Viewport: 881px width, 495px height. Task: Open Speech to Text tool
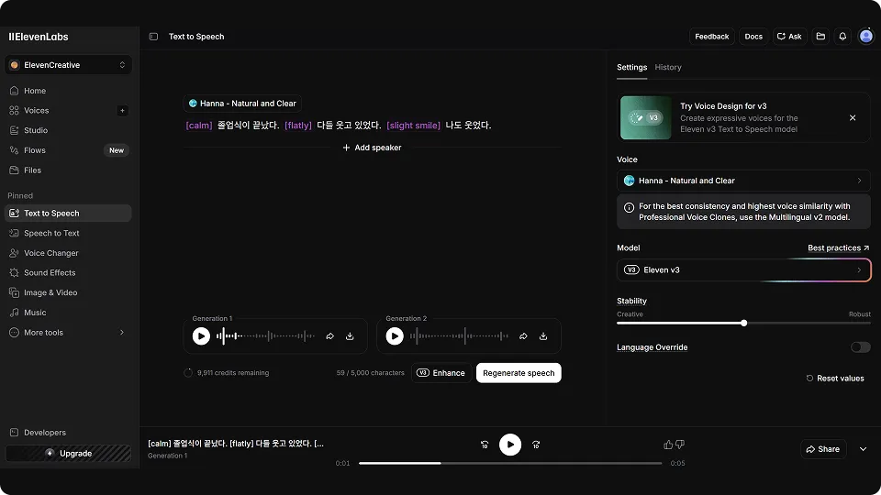click(68, 233)
